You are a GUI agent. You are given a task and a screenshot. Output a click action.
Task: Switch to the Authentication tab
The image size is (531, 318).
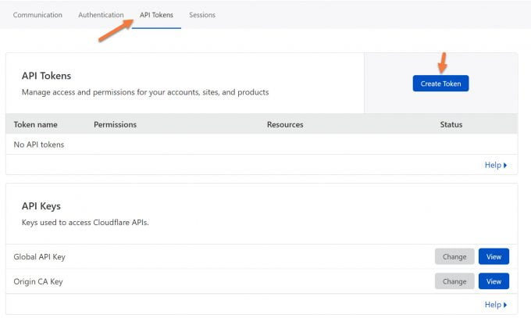101,15
